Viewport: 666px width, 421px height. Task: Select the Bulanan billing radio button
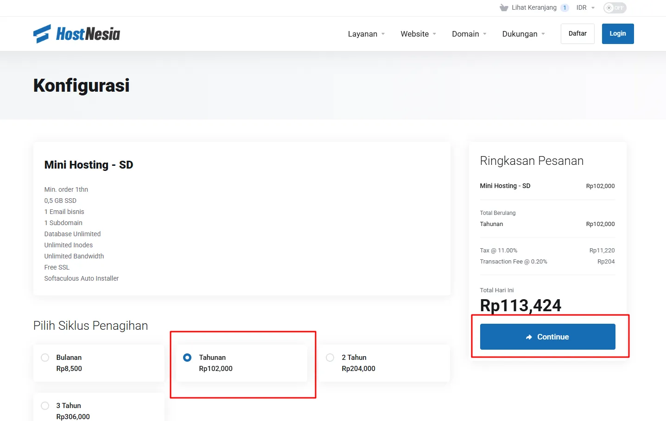point(45,358)
